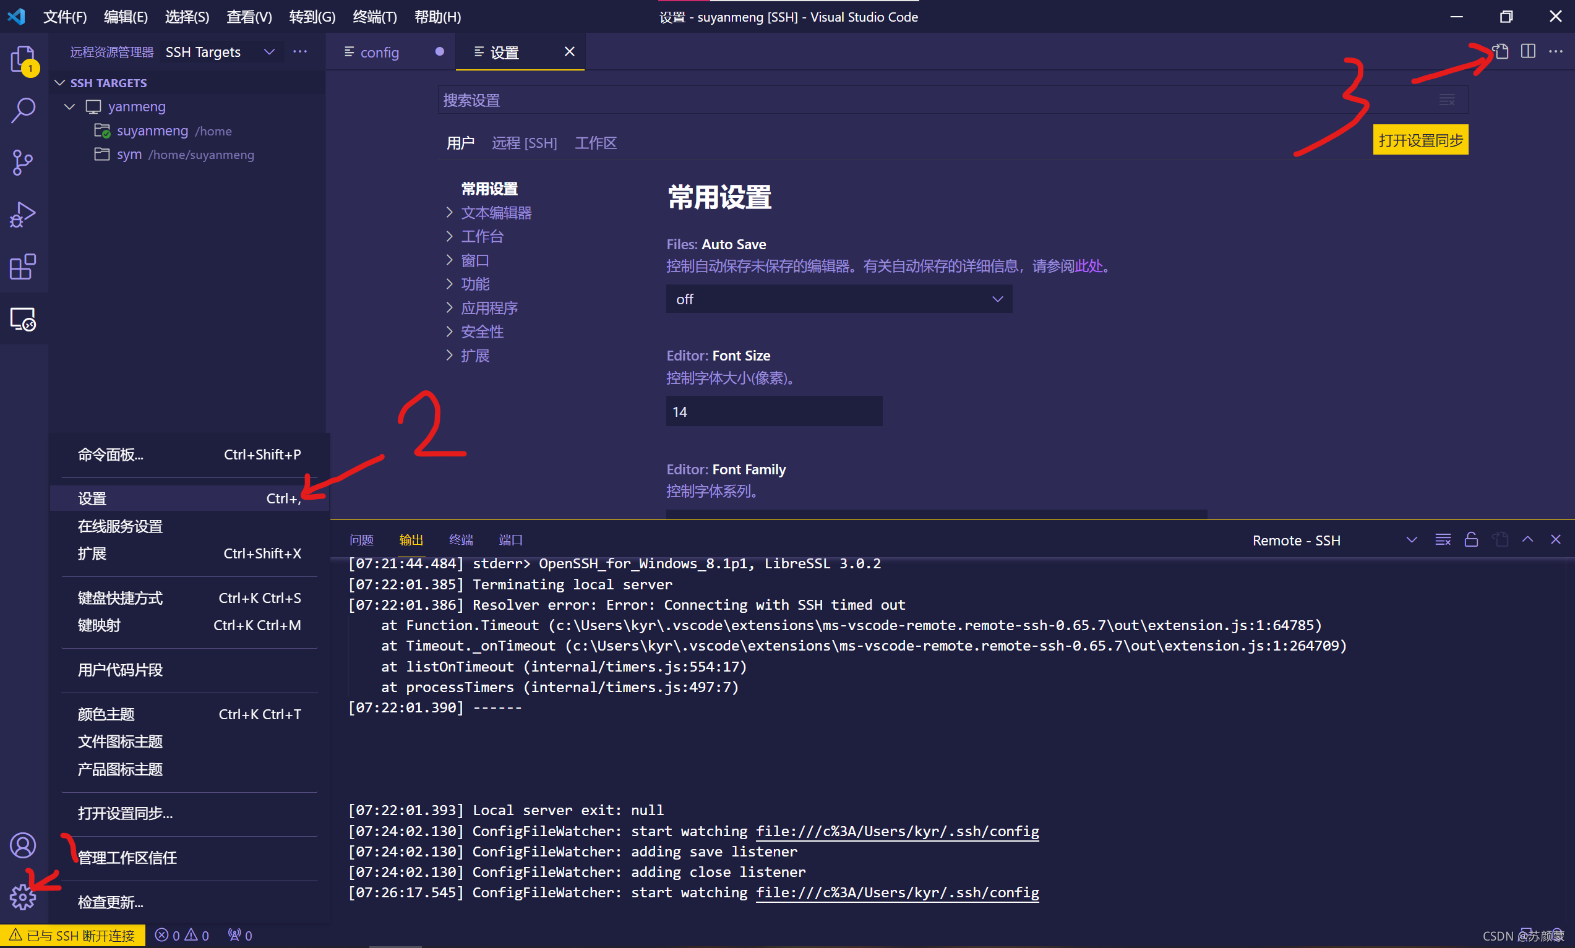This screenshot has height=948, width=1575.
Task: Open the Run and Debug view icon
Action: click(x=24, y=215)
